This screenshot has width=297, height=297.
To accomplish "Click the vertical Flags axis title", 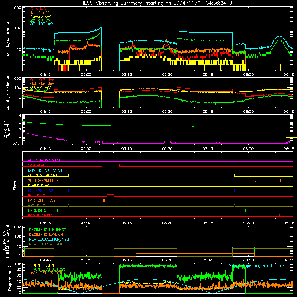I will click(15, 185).
